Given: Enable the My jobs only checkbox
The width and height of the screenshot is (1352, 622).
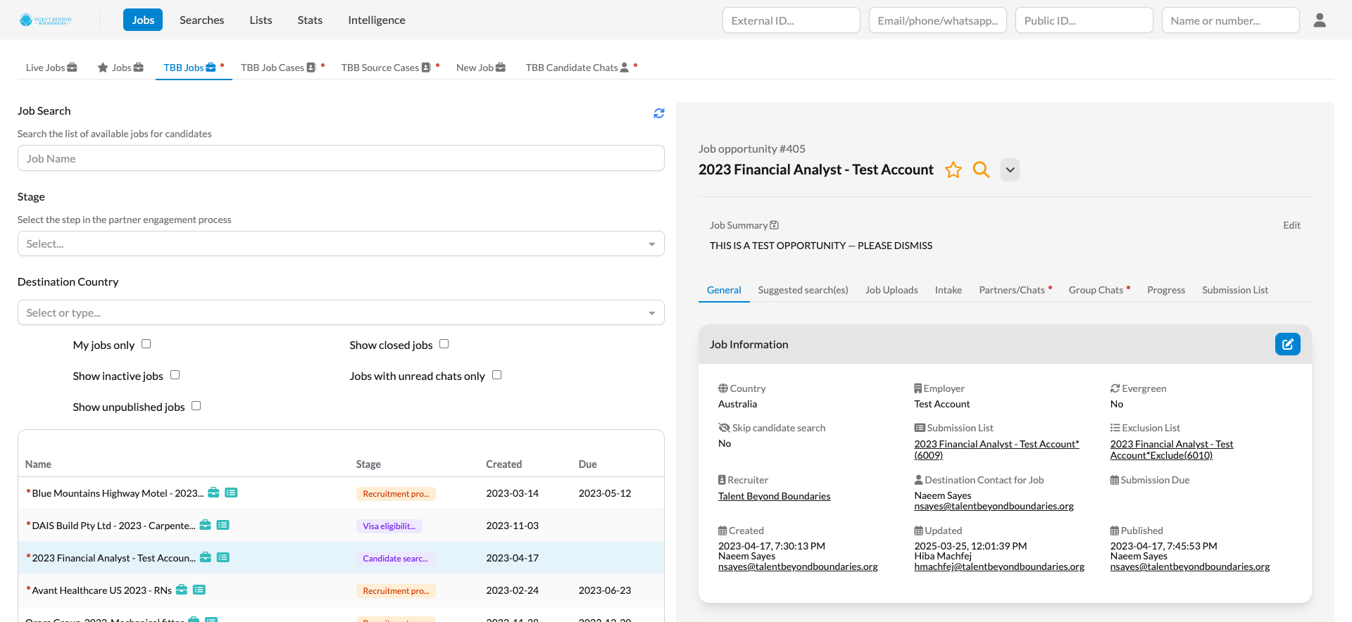Looking at the screenshot, I should [x=146, y=344].
